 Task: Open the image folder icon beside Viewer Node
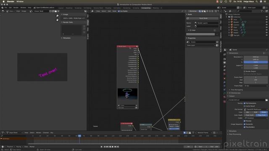[55, 11]
